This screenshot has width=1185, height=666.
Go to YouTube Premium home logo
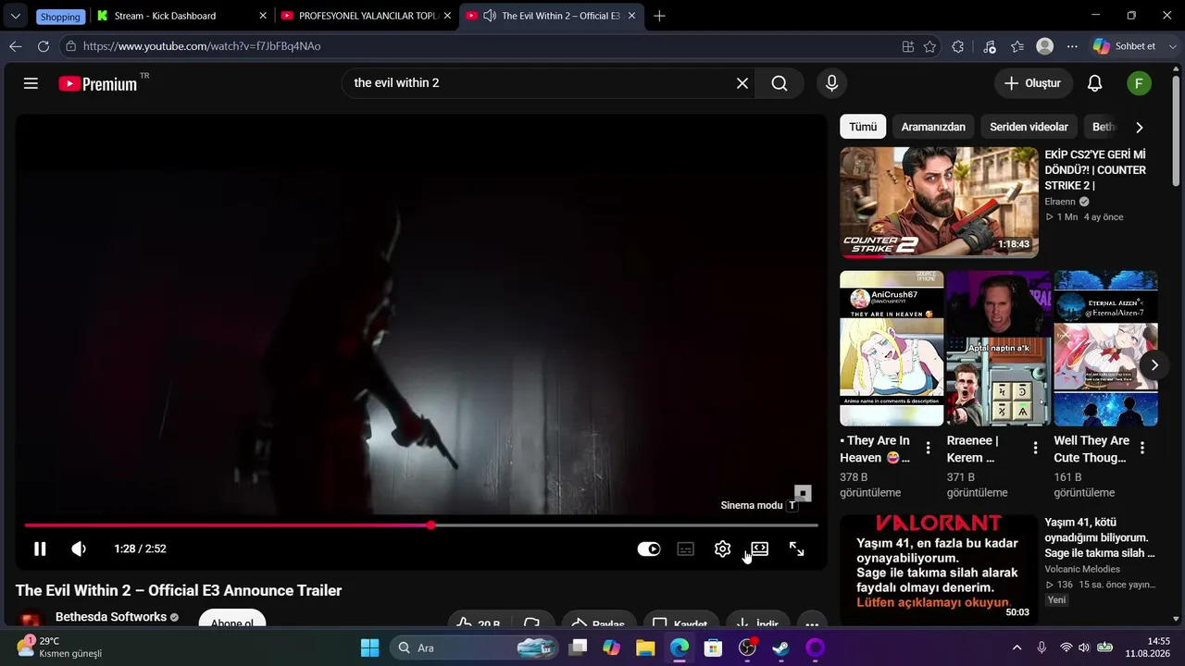(99, 83)
